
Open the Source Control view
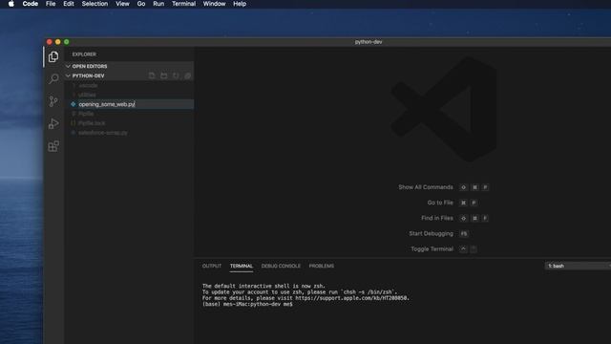53,101
